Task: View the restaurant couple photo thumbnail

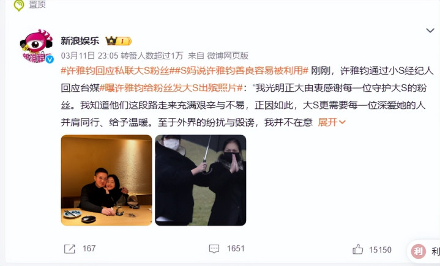Action: tap(106, 180)
